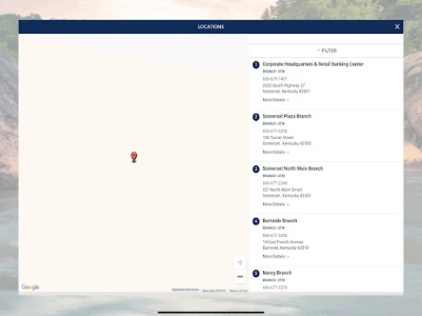
Task: Select number 4 location badge
Action: (x=256, y=221)
